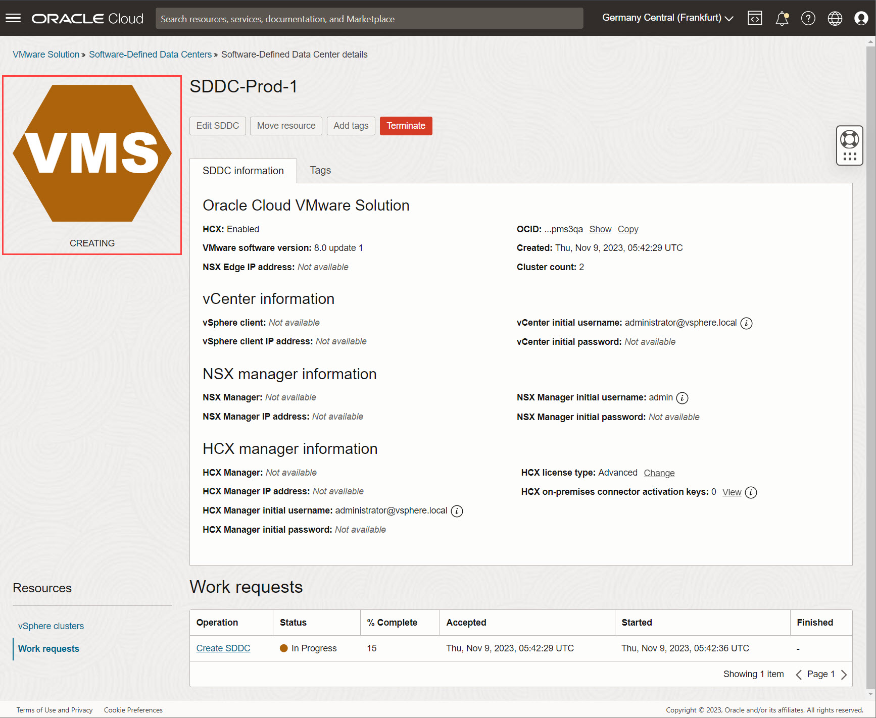The height and width of the screenshot is (718, 876).
Task: Click the Move resource button
Action: tap(286, 126)
